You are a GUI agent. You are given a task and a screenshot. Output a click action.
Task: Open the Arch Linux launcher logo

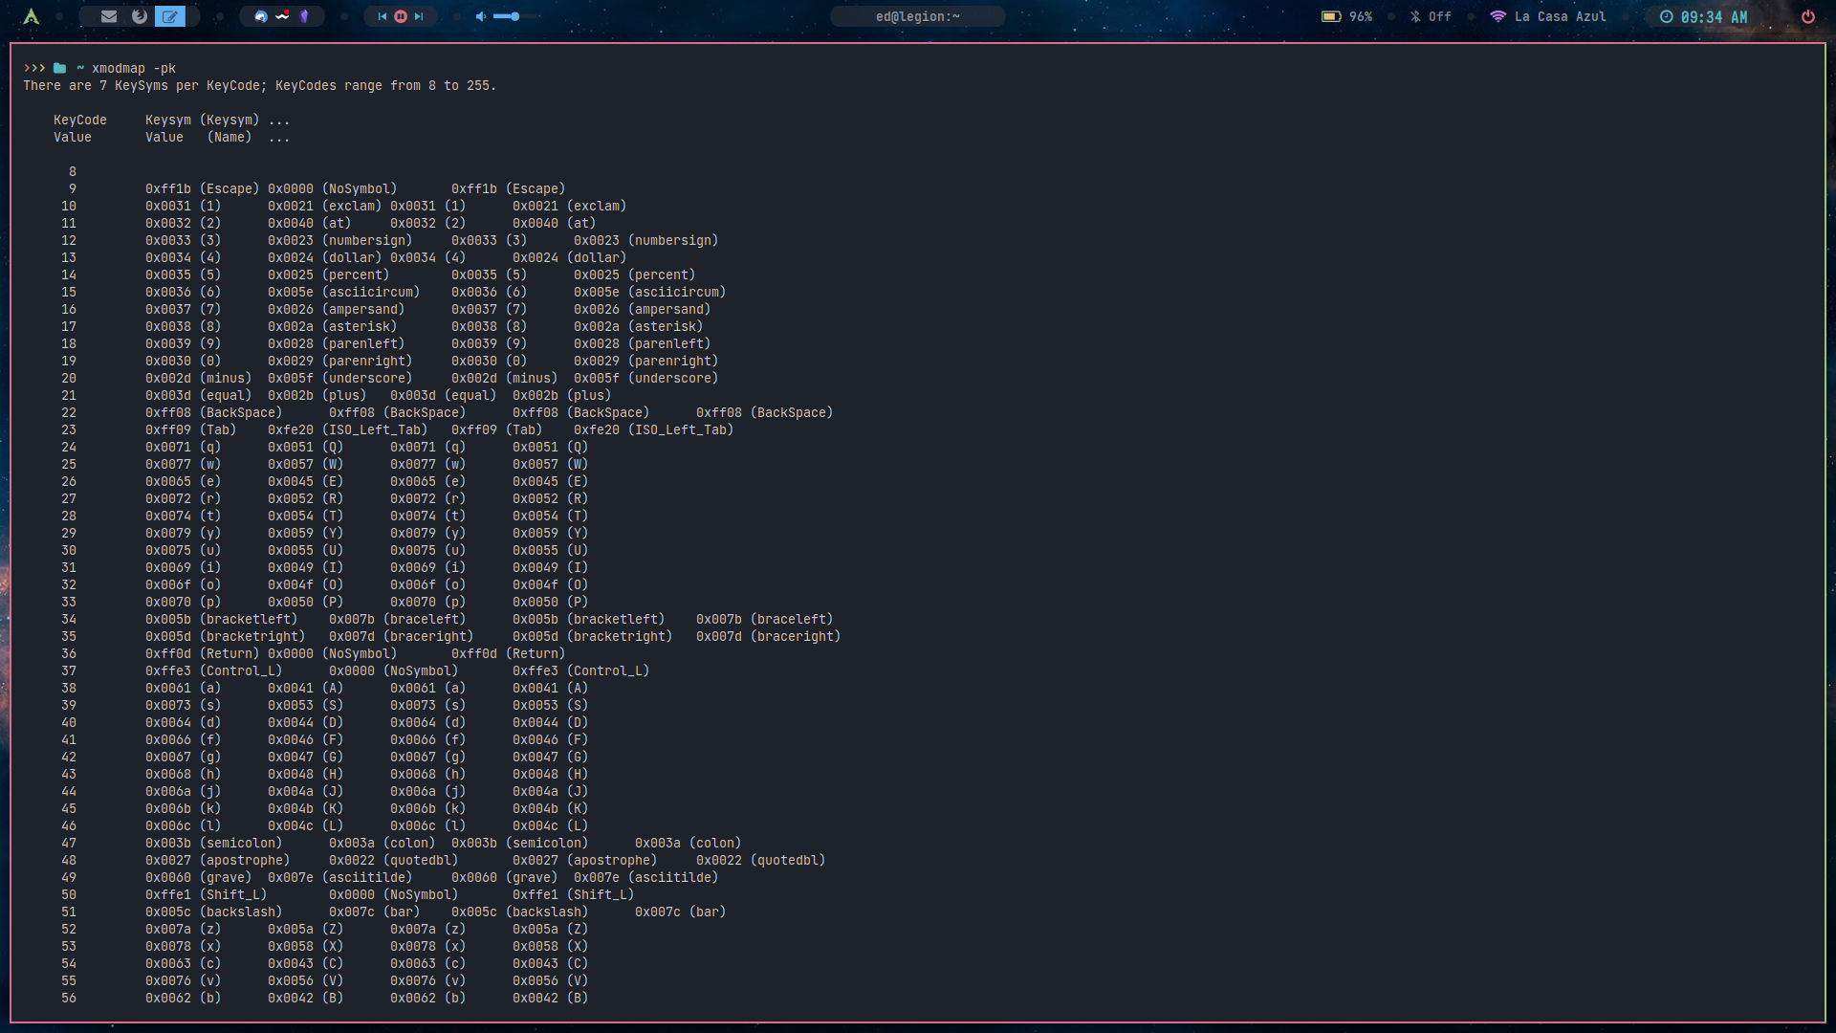point(32,16)
